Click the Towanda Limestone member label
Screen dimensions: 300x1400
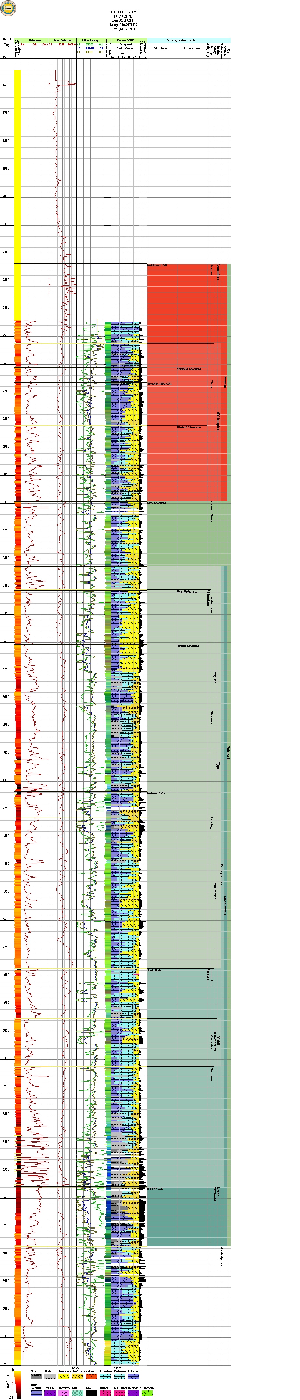pos(159,384)
